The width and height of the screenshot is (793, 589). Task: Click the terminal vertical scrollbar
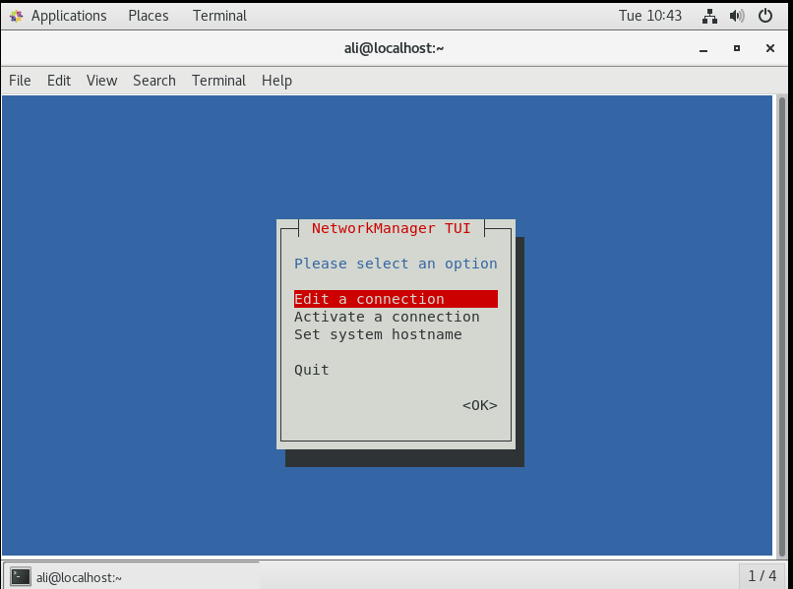coord(782,325)
